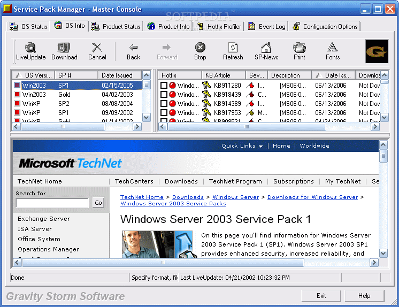This screenshot has height=307, width=399.
Task: Click the app icon in title bar
Action: tap(7, 9)
